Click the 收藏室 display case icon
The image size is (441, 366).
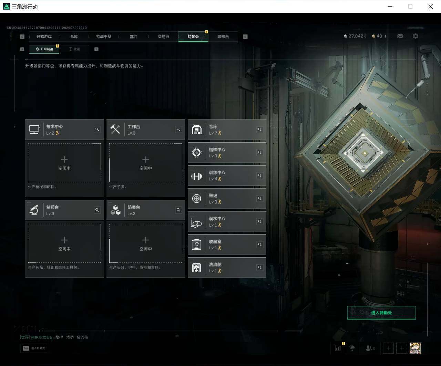197,244
